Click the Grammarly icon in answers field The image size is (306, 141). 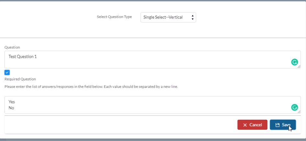294,107
